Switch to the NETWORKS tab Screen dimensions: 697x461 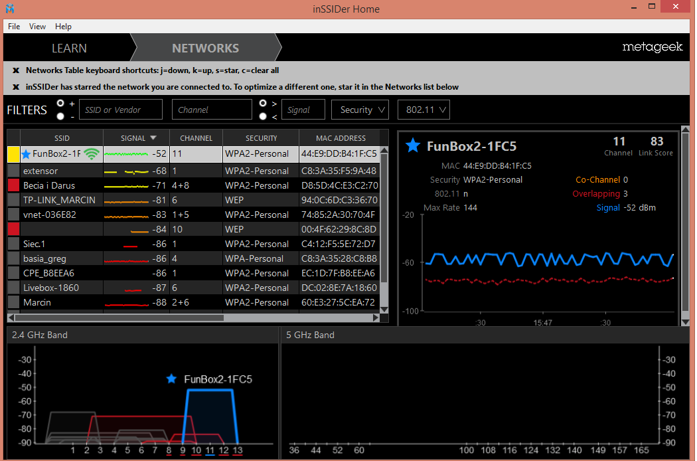point(205,48)
